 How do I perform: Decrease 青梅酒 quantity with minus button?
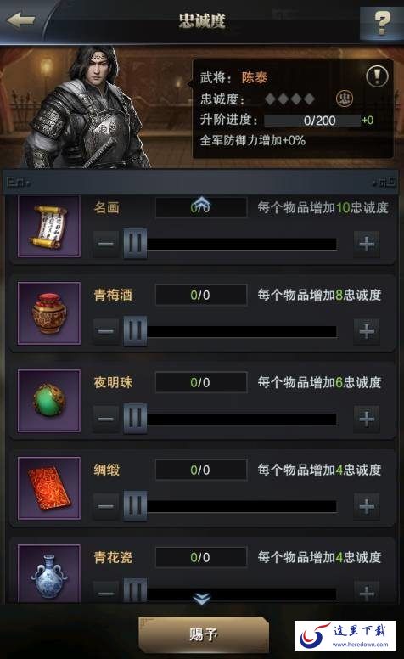106,331
